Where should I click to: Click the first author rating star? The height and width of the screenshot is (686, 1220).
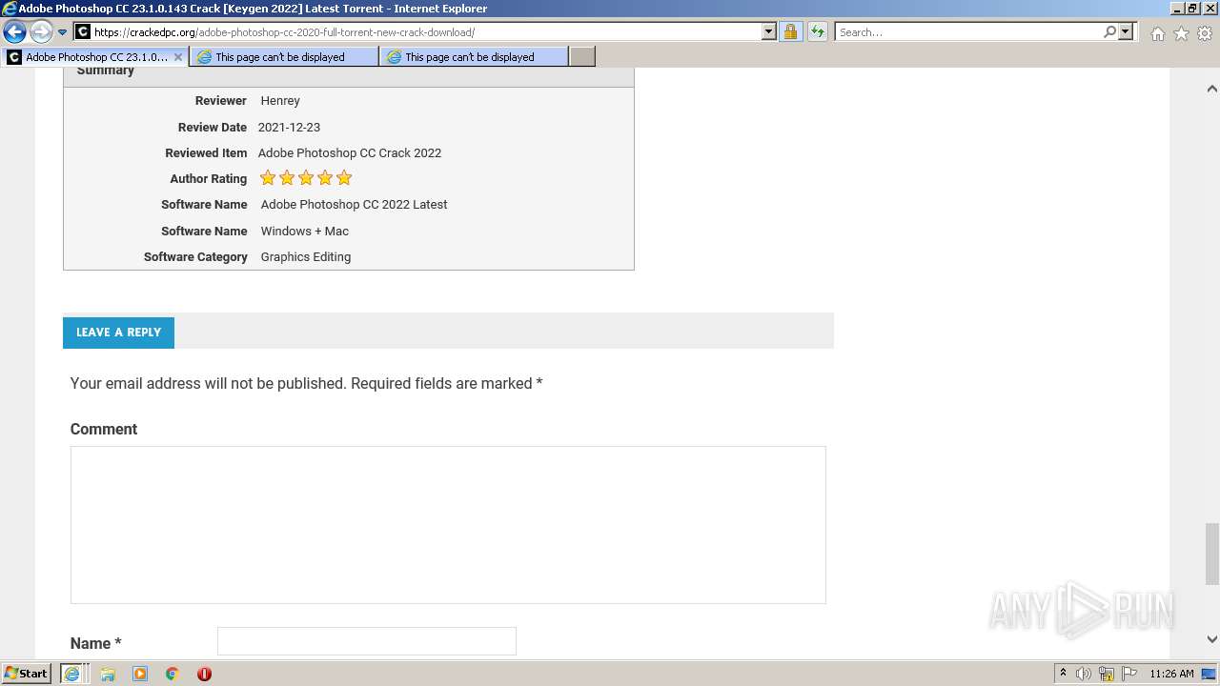[268, 178]
